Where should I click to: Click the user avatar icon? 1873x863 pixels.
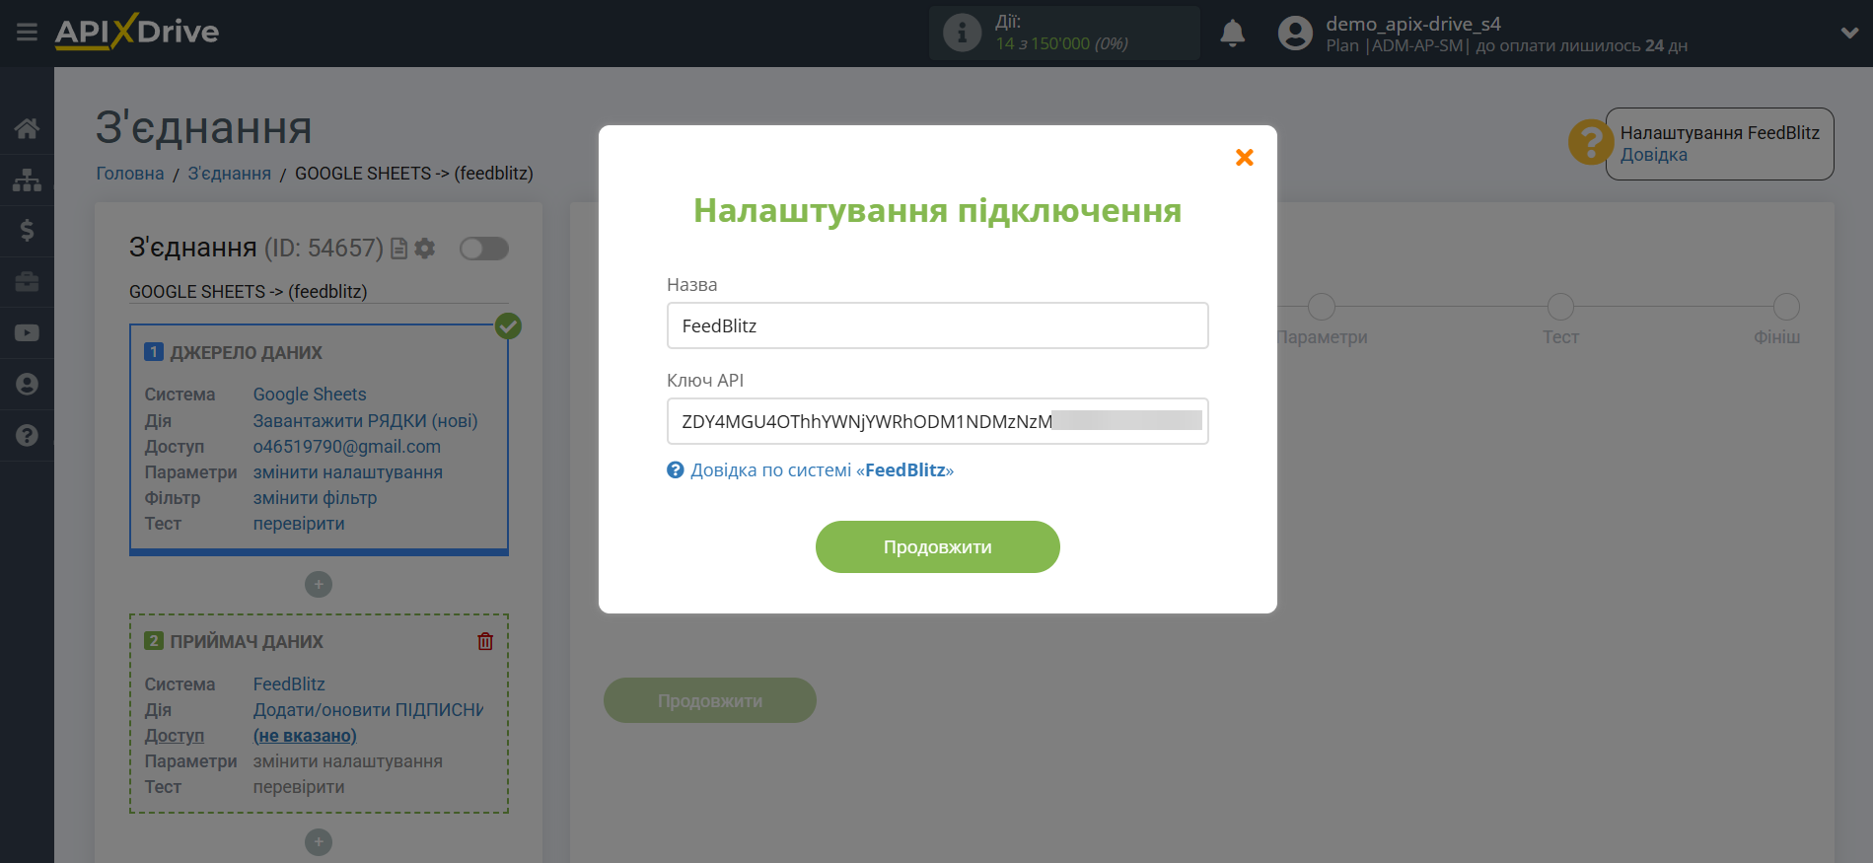(x=1295, y=34)
